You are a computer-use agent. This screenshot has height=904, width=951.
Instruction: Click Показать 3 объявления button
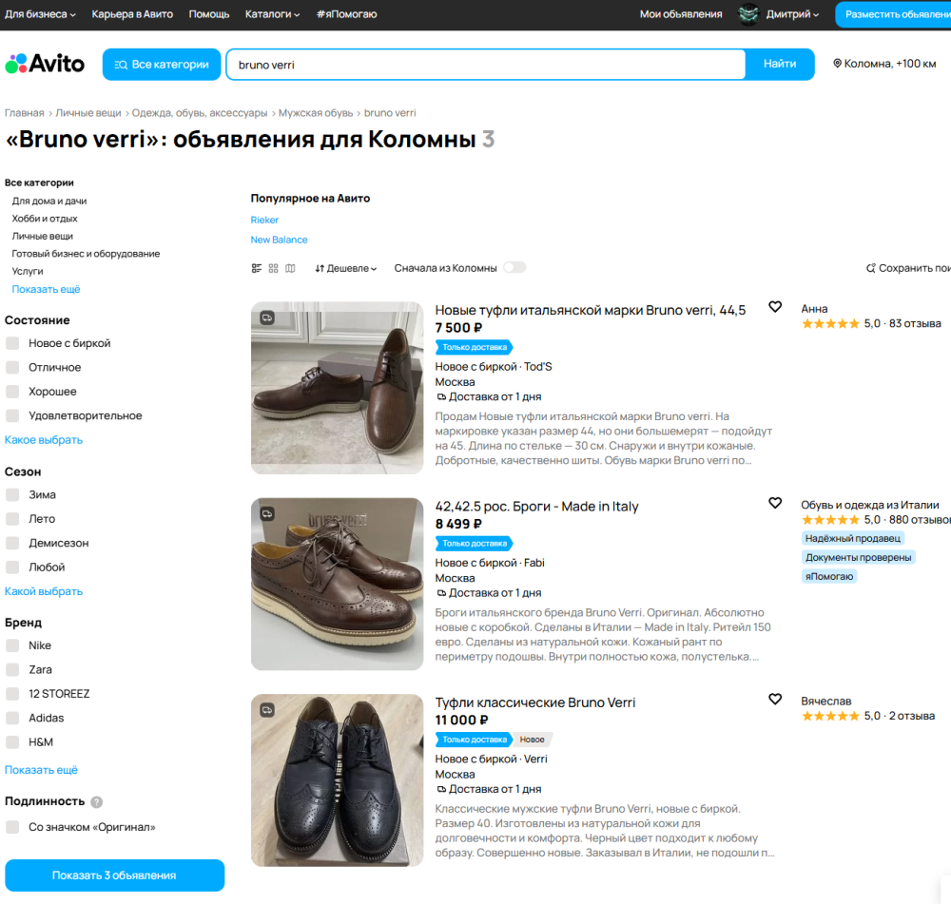point(114,875)
